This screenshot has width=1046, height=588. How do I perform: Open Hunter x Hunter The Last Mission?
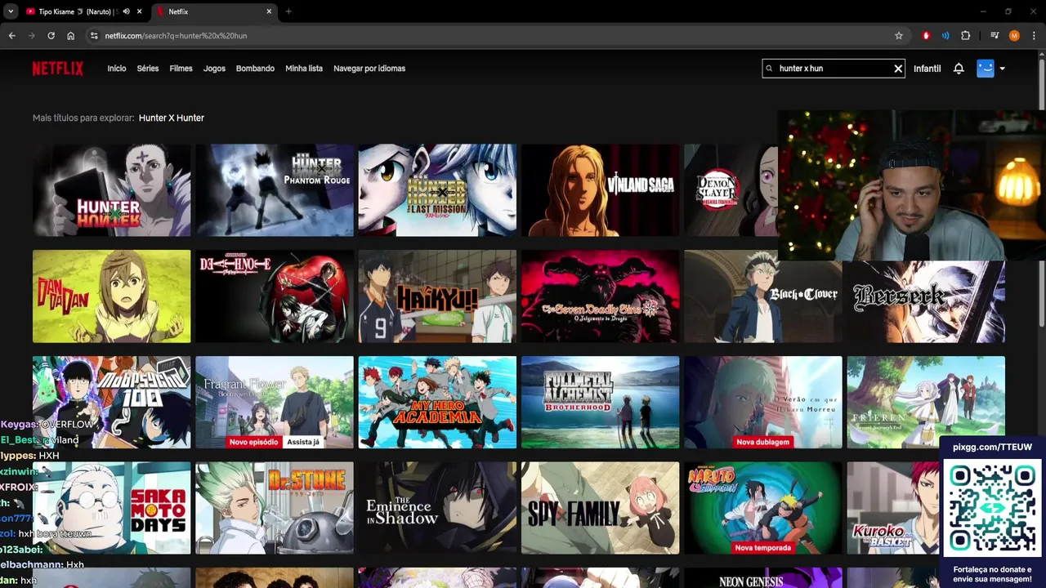(x=437, y=190)
